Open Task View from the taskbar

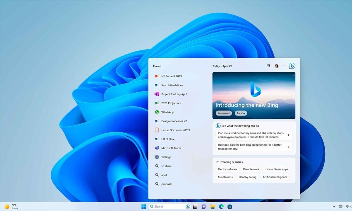pos(195,207)
